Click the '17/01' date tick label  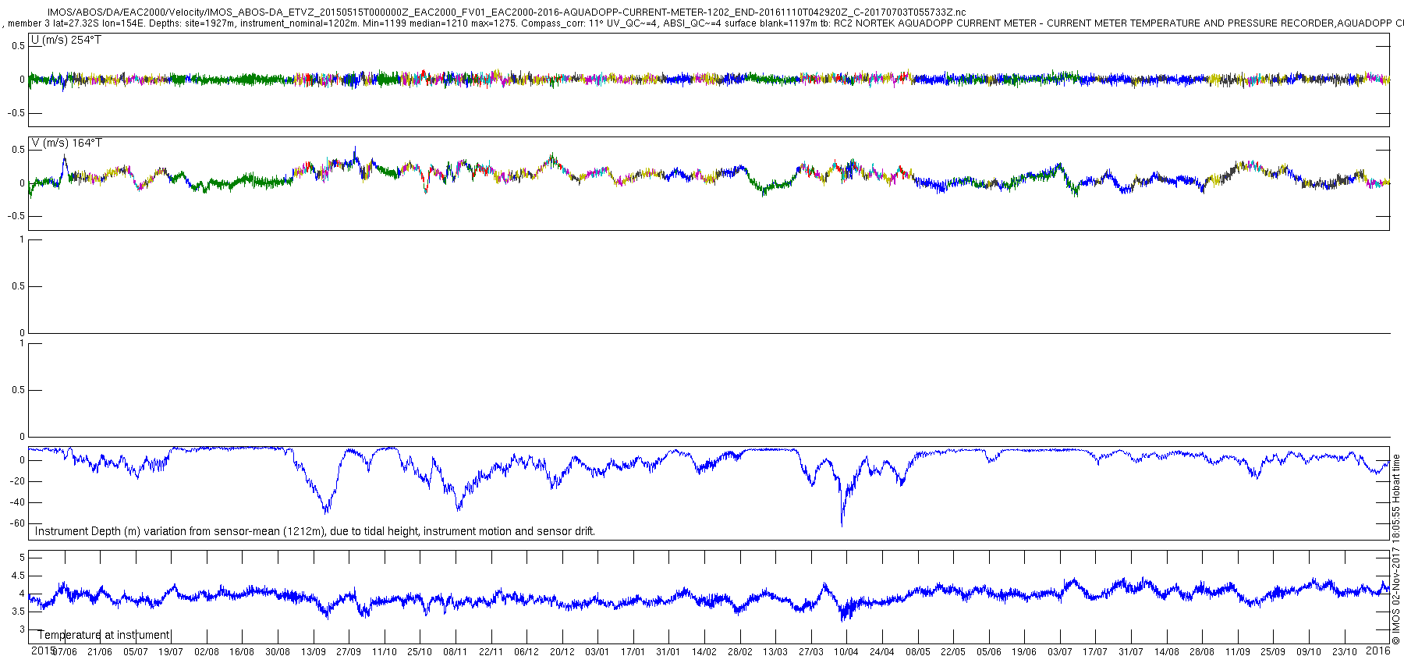tap(633, 652)
